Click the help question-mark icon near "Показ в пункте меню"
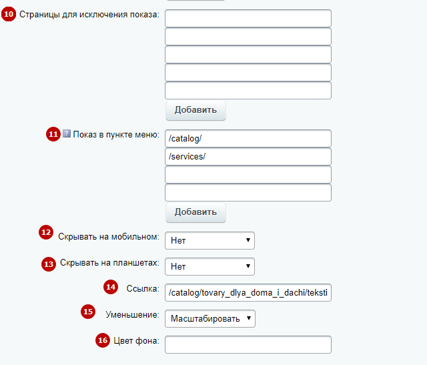Viewport: 427px width, 365px height. tap(67, 133)
